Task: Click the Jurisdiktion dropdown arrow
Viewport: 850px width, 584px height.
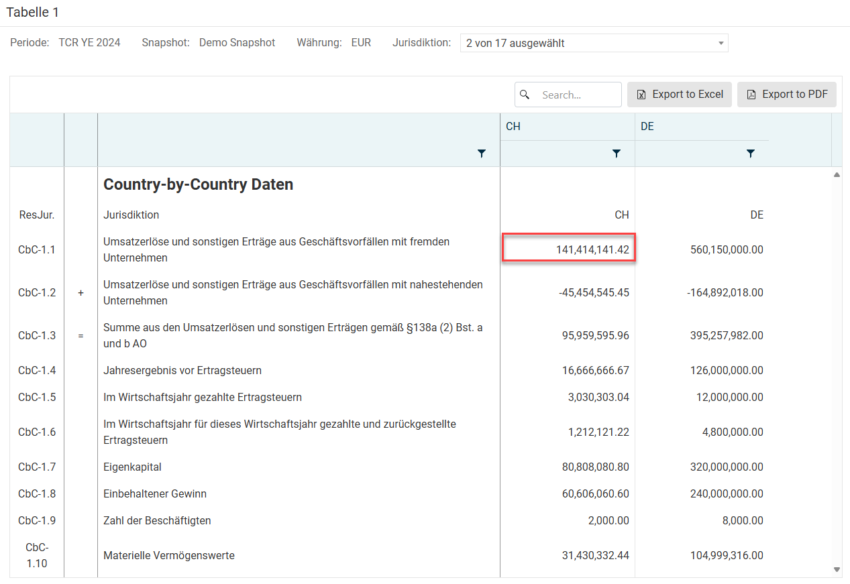Action: (721, 43)
